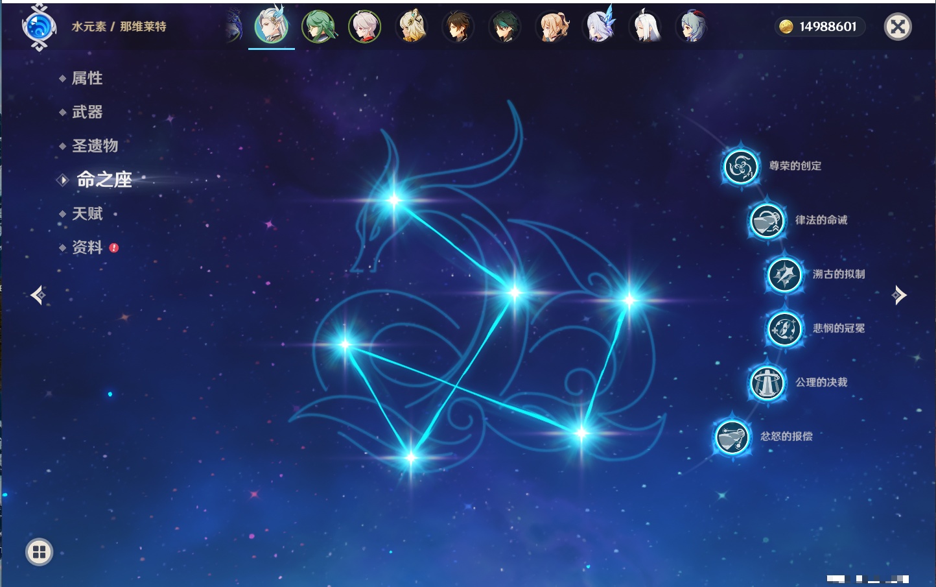
Task: Switch to the green-haired character portrait
Action: pos(318,27)
